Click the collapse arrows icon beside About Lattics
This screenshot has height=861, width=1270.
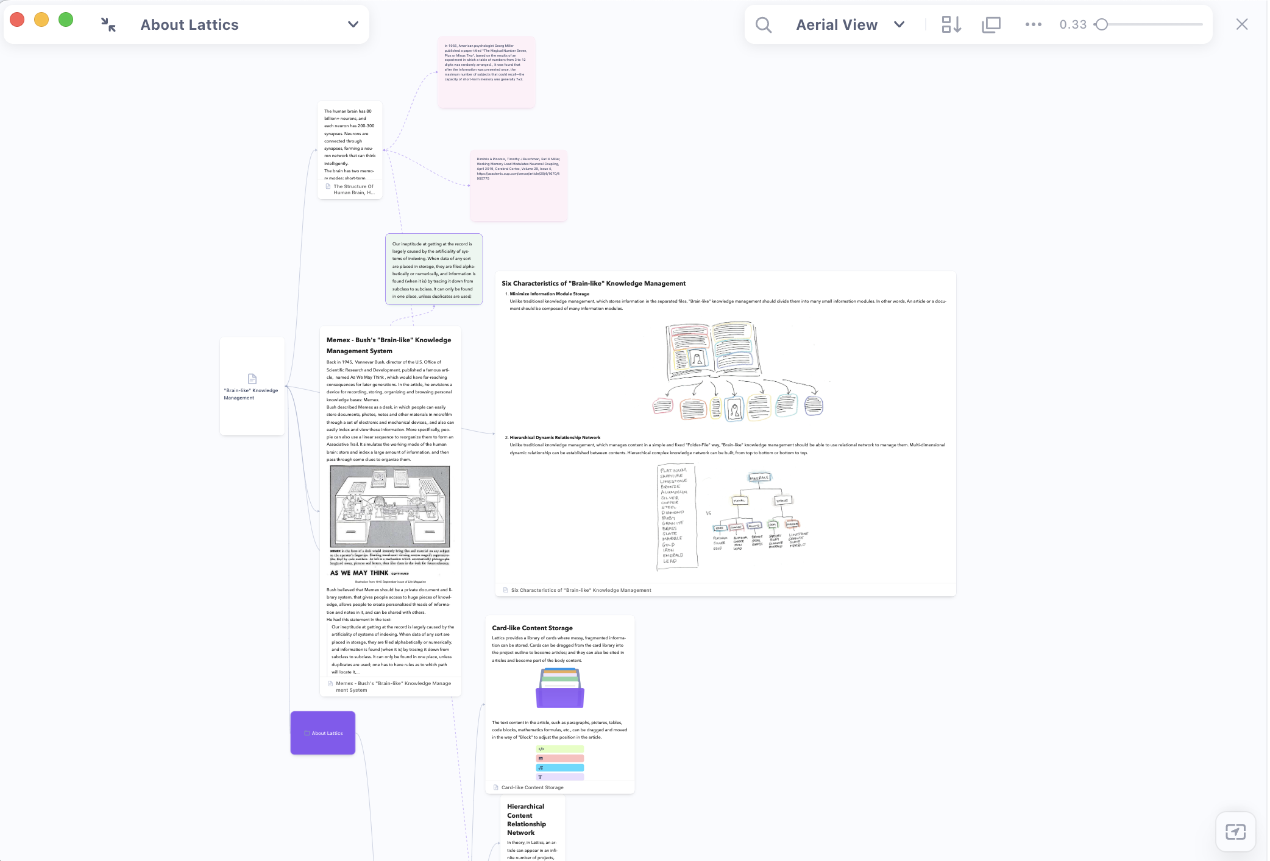tap(108, 24)
